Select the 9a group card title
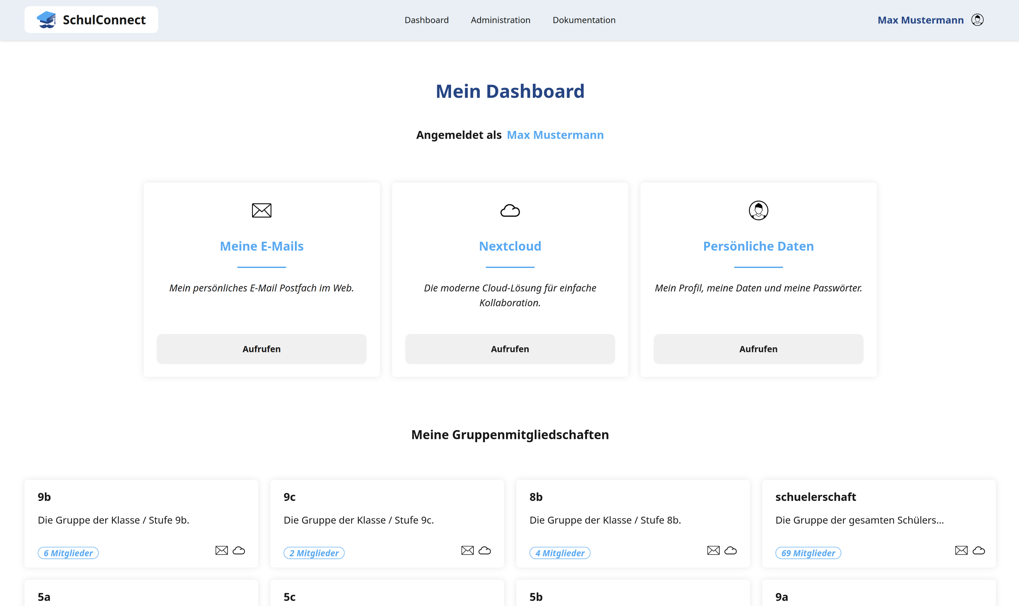This screenshot has width=1019, height=606. [782, 597]
